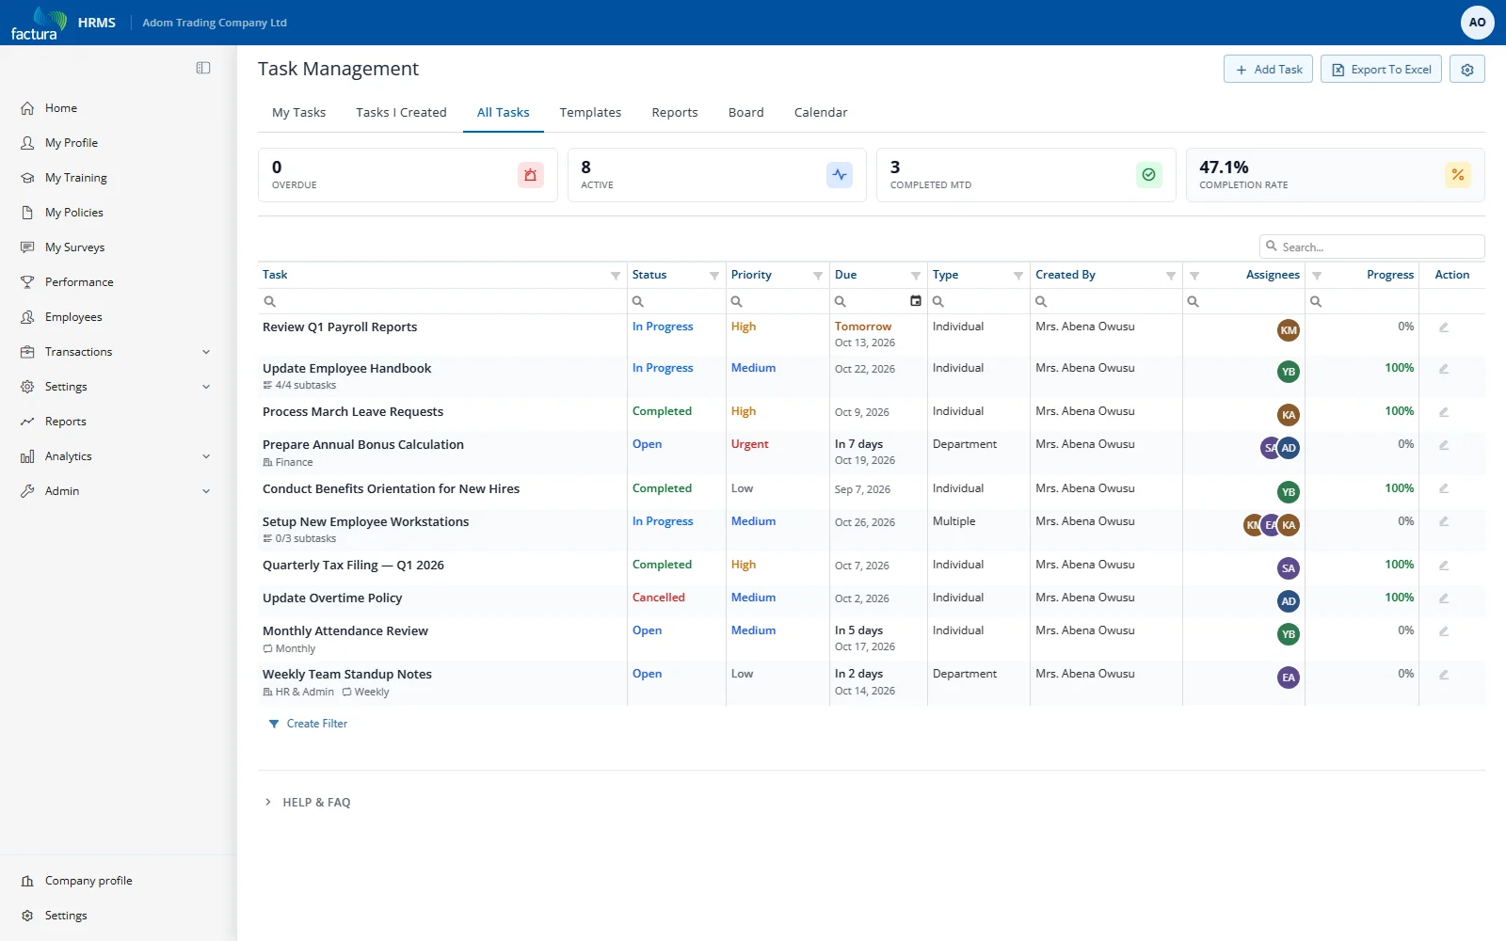This screenshot has width=1506, height=941.
Task: Edit Review Q1 Payroll Reports task
Action: tap(1444, 327)
